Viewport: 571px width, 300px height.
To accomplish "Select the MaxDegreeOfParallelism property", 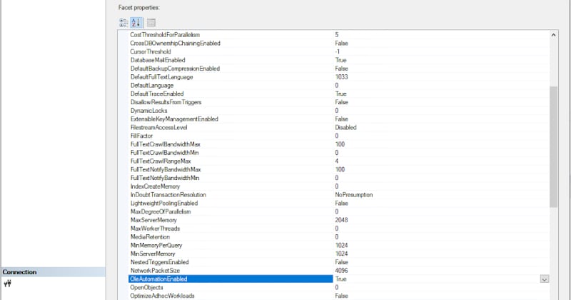I will tap(161, 211).
